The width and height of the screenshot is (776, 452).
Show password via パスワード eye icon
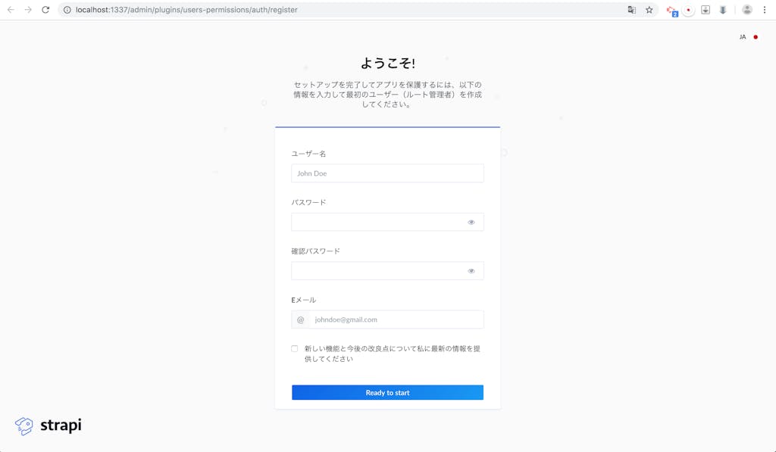(x=471, y=222)
